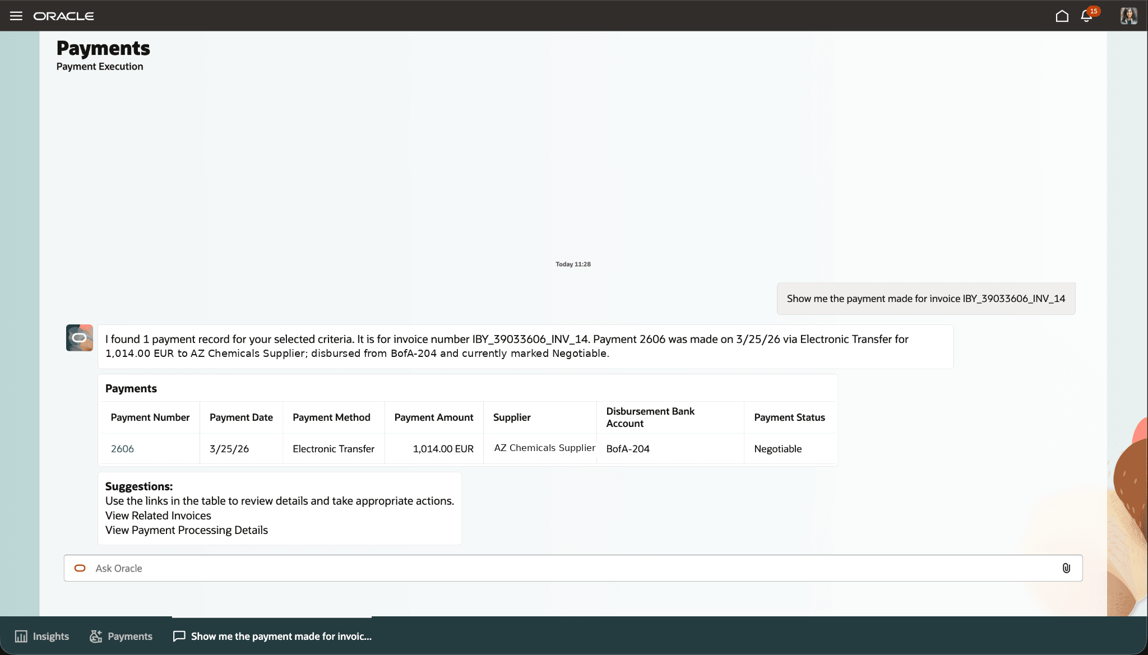Click the Electronic Transfer cell
The height and width of the screenshot is (655, 1148).
click(x=334, y=449)
